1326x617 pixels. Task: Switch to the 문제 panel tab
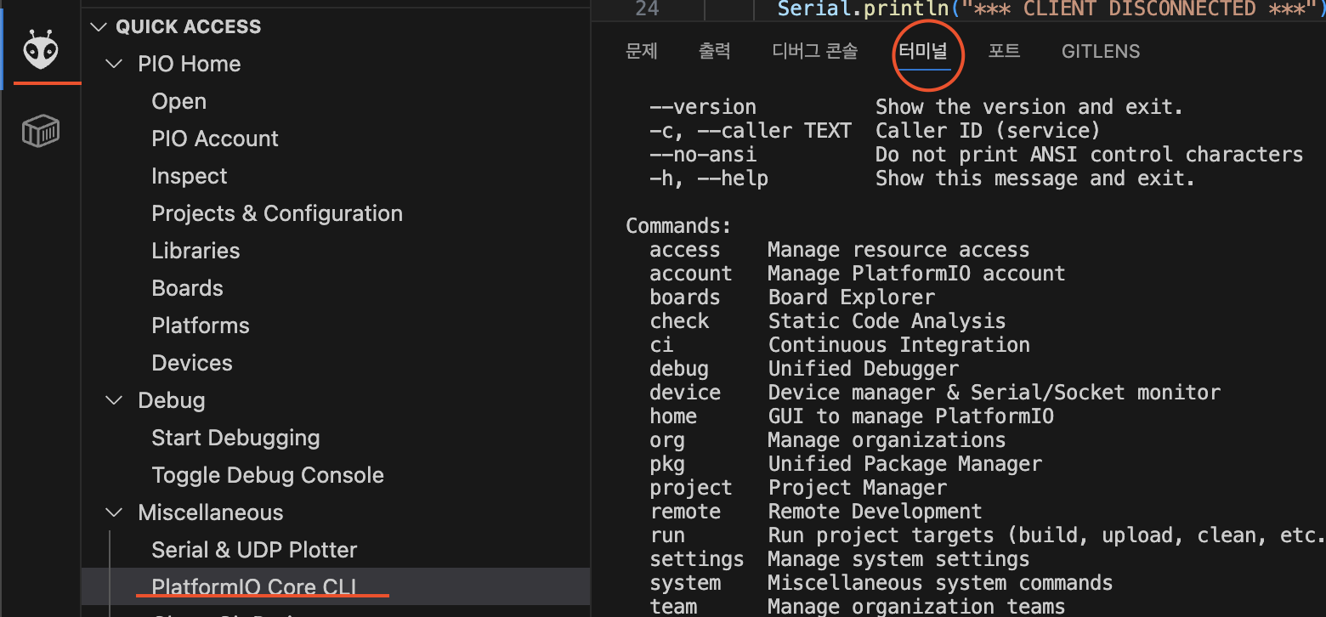642,51
